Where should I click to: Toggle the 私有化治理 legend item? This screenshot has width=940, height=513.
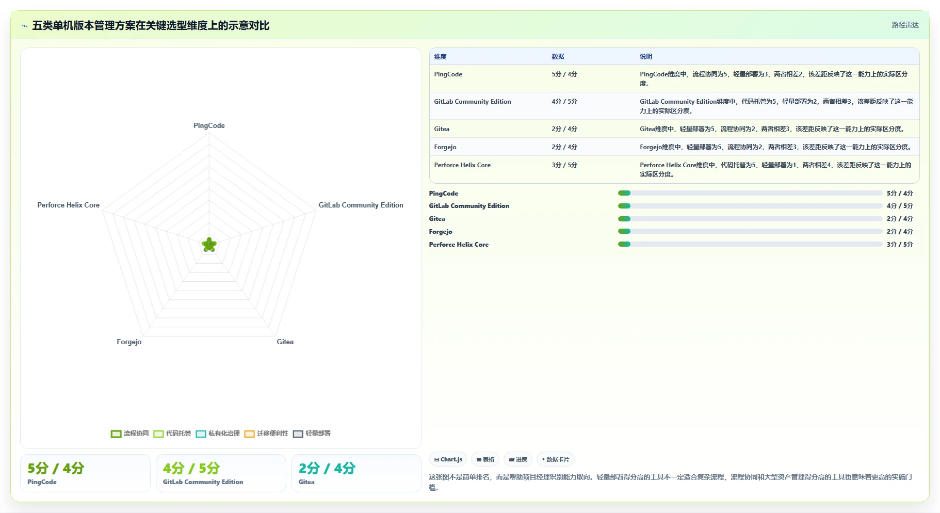click(218, 434)
